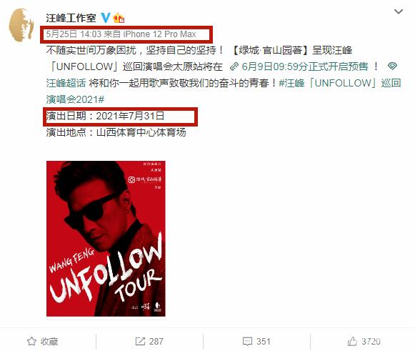Open the post options chevron menu
This screenshot has height=351, width=415.
click(x=399, y=11)
